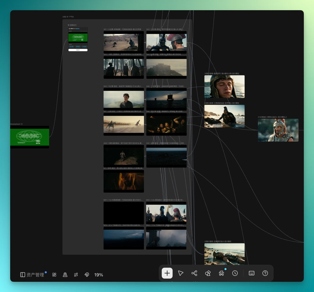
Task: Select the S05 curly-haired man thumbnail
Action: (124, 99)
